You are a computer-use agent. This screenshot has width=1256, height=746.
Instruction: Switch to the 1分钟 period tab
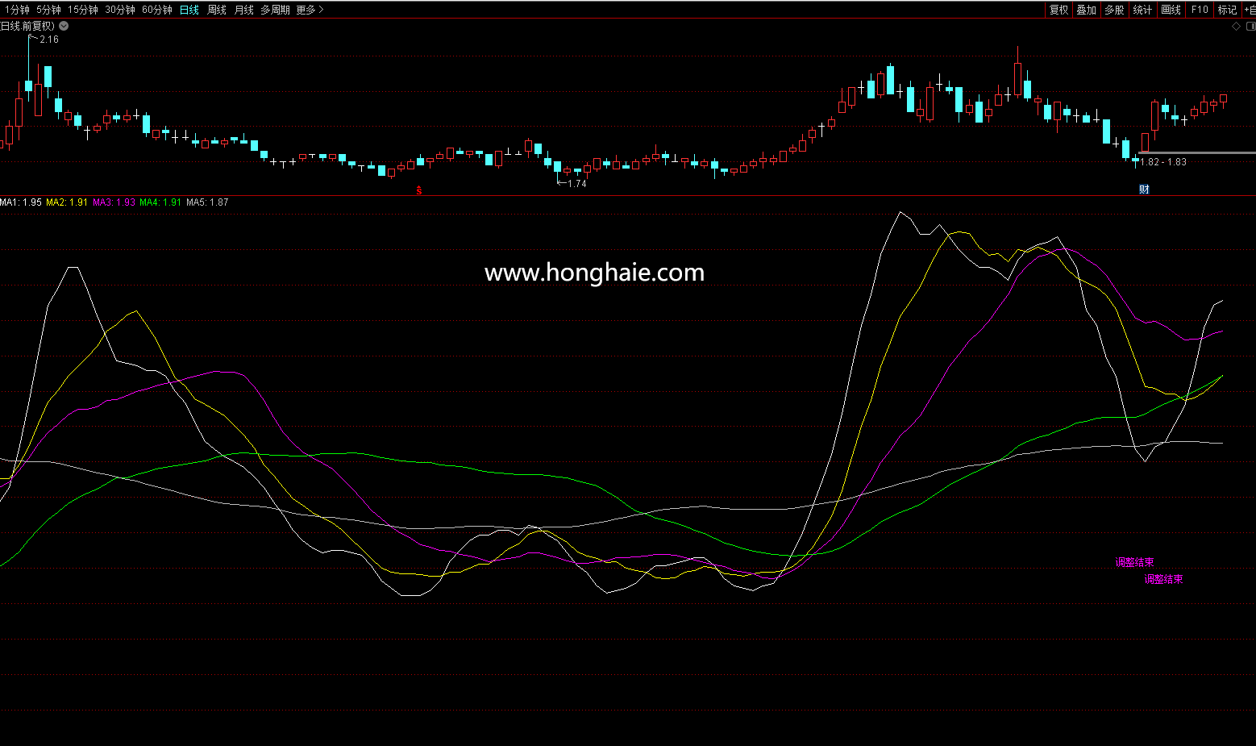tap(17, 10)
